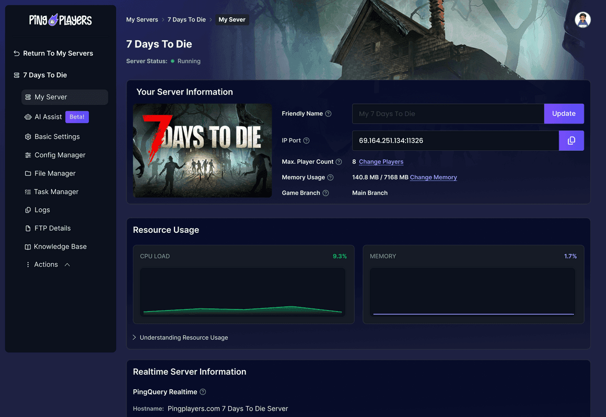Click the Friendly Name input field
Image resolution: width=606 pixels, height=417 pixels.
point(448,114)
